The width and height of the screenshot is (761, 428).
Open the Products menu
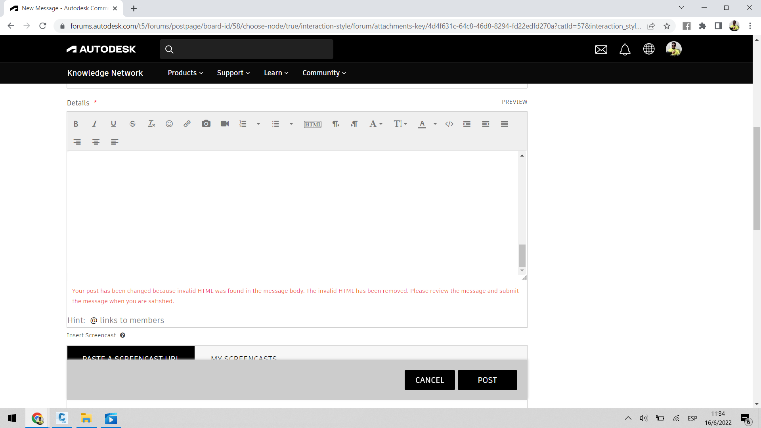185,73
